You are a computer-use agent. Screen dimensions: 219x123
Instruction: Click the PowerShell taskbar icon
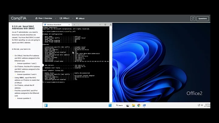[x=144, y=105]
